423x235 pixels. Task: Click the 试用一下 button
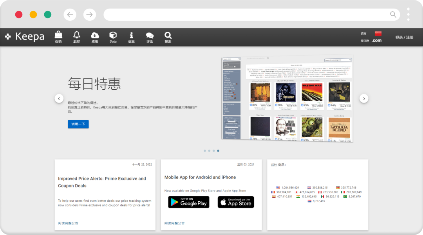pyautogui.click(x=78, y=124)
